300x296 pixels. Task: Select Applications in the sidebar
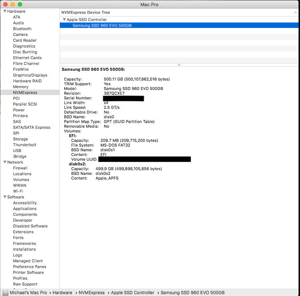(x=25, y=209)
